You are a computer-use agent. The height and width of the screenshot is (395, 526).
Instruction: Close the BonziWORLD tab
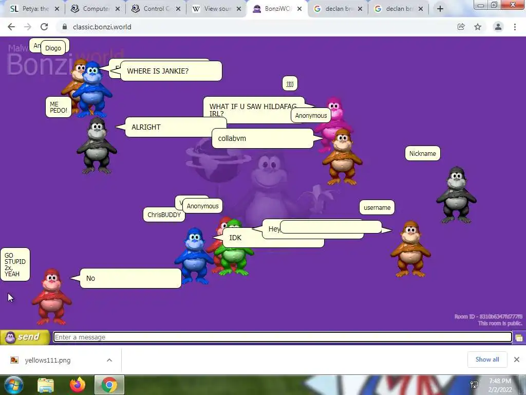299,9
